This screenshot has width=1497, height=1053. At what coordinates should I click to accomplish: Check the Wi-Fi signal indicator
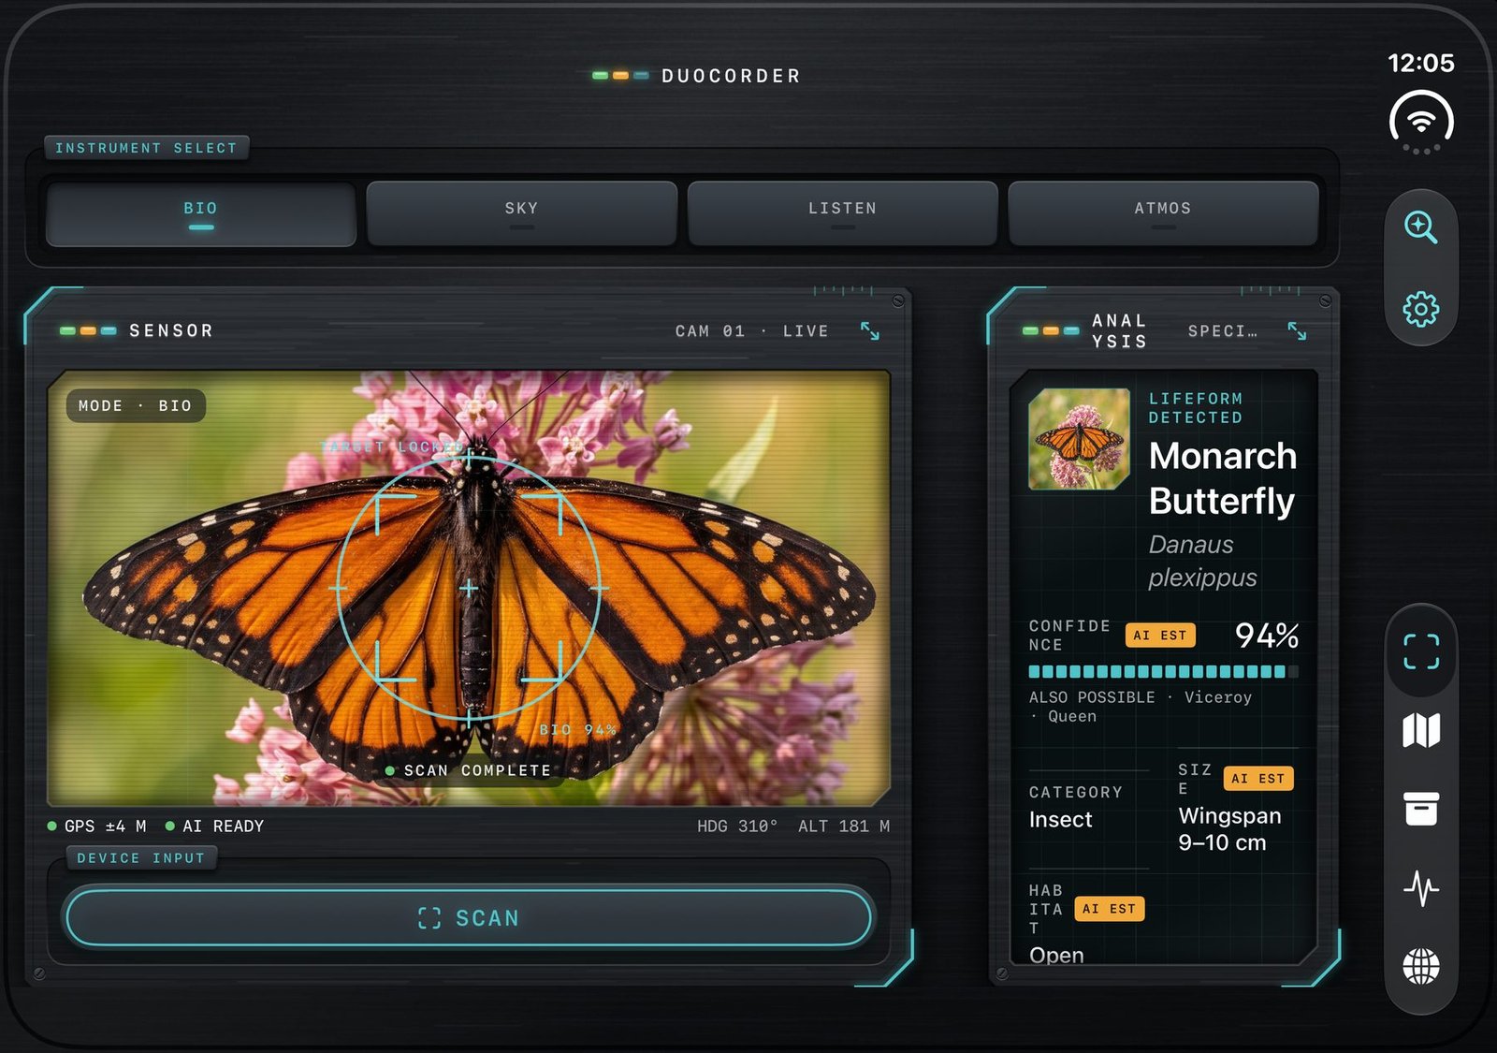click(x=1421, y=120)
